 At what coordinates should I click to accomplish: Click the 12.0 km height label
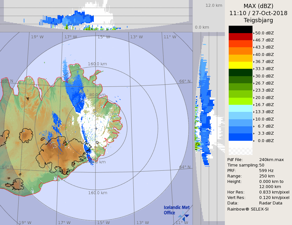coord(214,5)
